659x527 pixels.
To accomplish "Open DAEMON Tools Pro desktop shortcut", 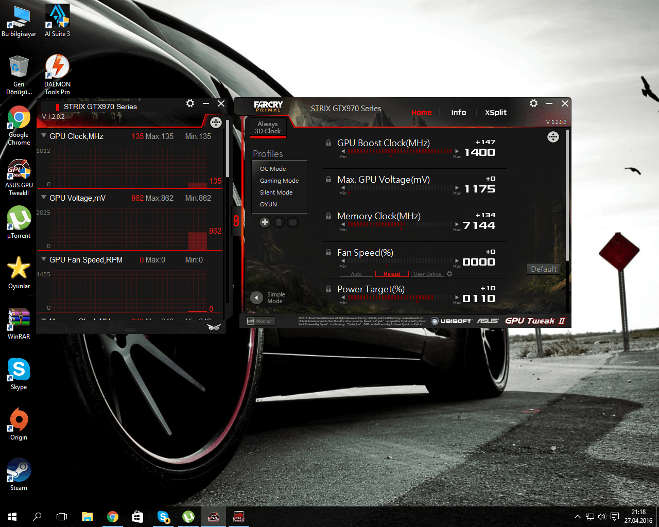I will coord(57,75).
